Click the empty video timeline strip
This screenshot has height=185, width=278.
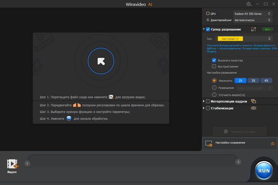(132, 163)
